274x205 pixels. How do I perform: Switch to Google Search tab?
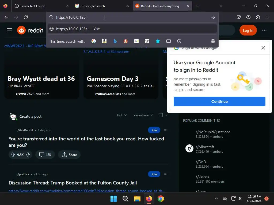click(101, 6)
